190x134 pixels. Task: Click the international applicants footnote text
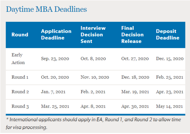pyautogui.click(x=93, y=123)
